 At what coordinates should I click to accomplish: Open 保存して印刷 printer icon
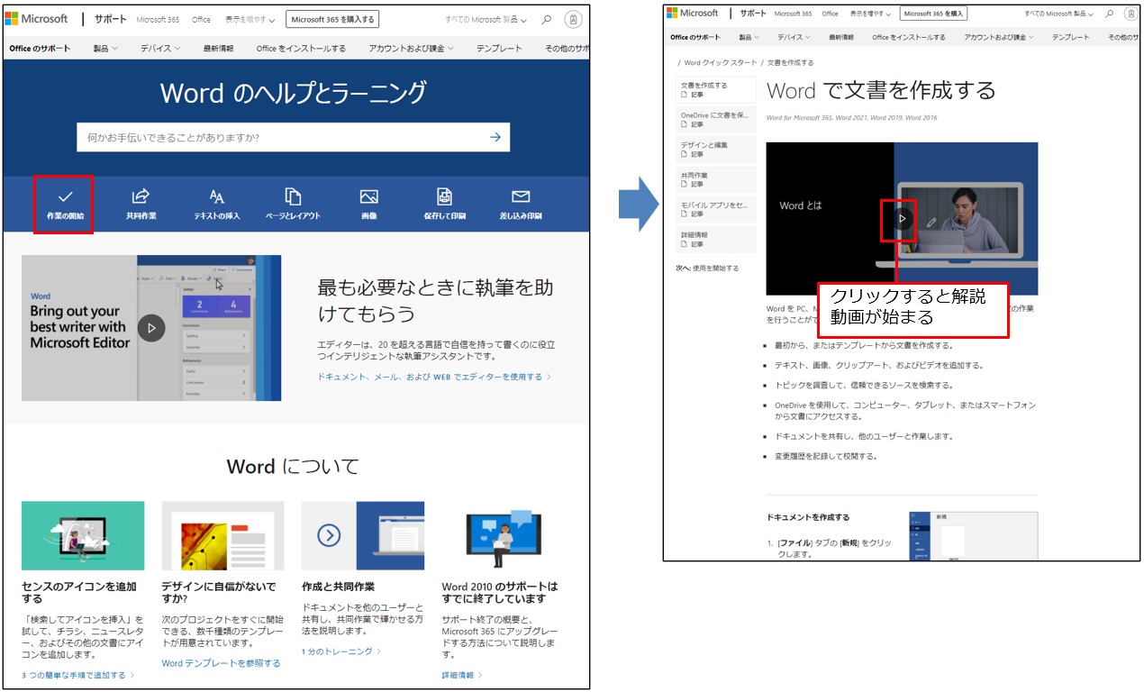coord(444,196)
